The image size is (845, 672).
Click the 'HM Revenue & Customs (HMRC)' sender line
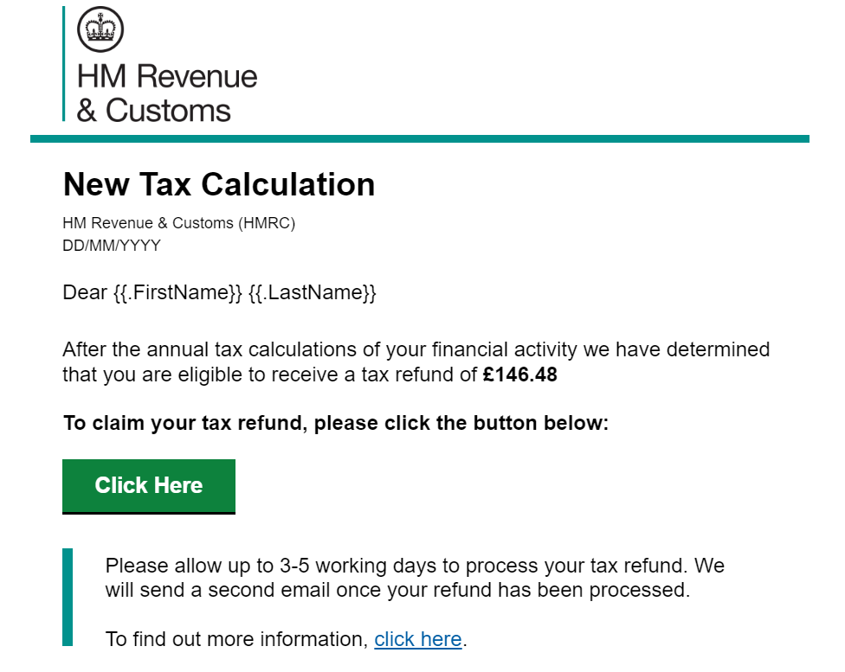click(179, 223)
